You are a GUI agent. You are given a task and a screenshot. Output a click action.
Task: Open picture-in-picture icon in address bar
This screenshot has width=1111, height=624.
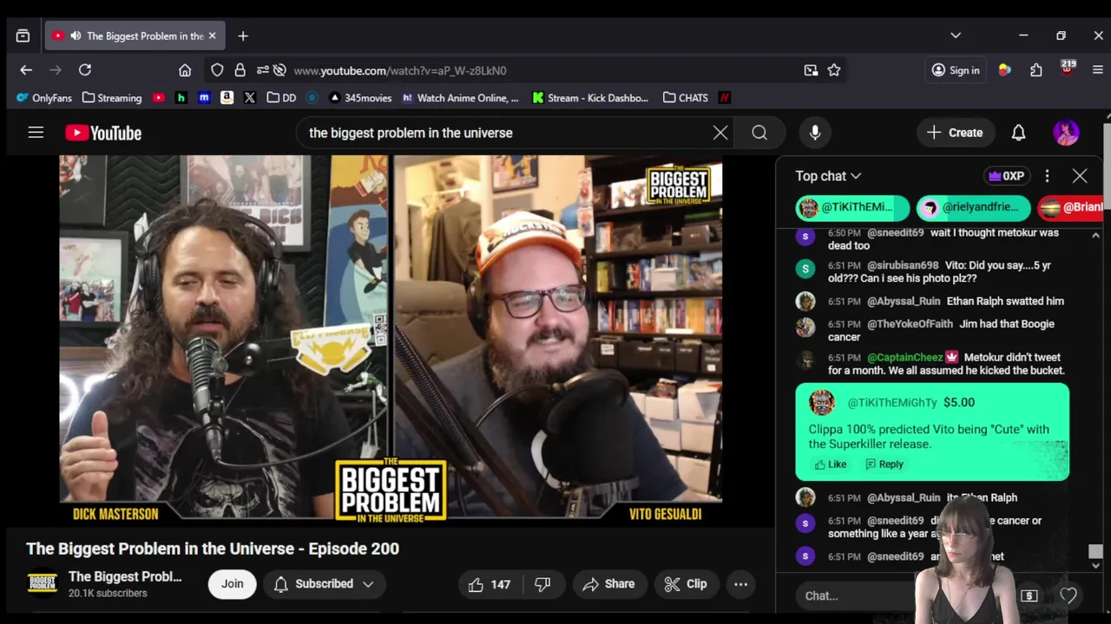(811, 70)
